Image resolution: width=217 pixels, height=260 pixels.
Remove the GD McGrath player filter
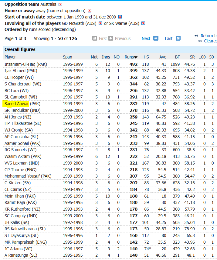click(x=100, y=23)
